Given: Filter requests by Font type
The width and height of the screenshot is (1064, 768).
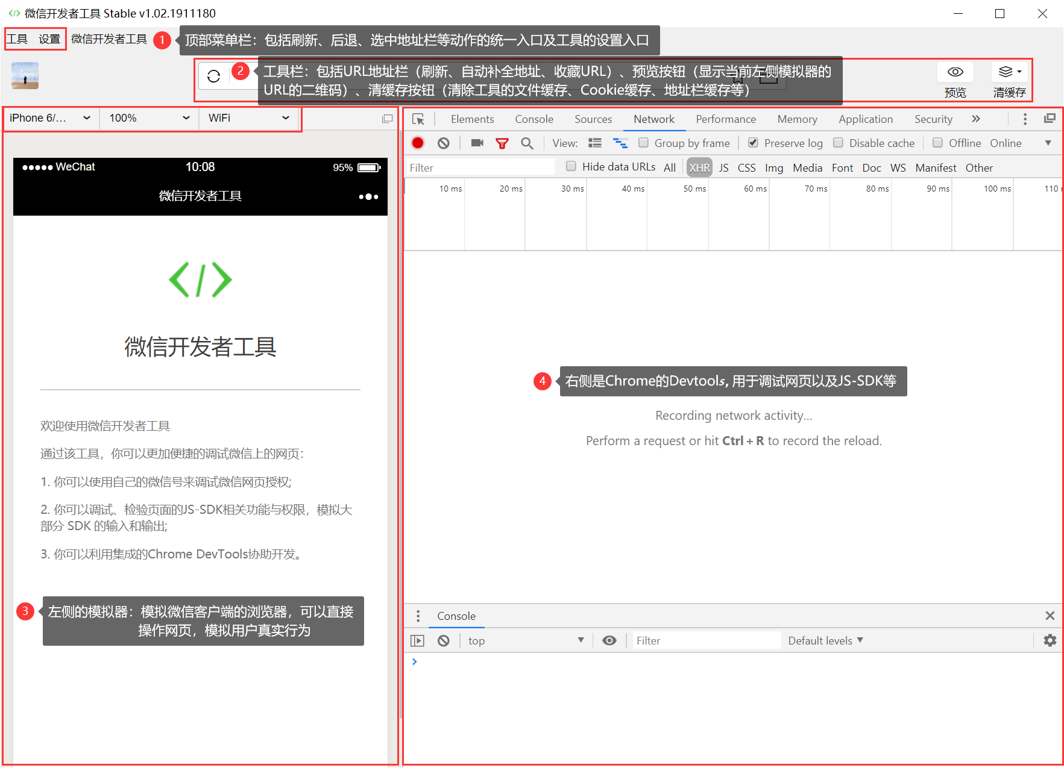Looking at the screenshot, I should coord(842,168).
